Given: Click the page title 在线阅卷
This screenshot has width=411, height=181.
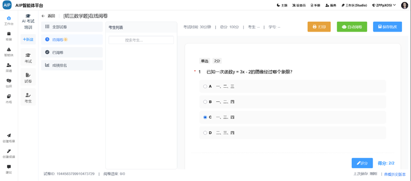Looking at the screenshot, I should 86,16.
